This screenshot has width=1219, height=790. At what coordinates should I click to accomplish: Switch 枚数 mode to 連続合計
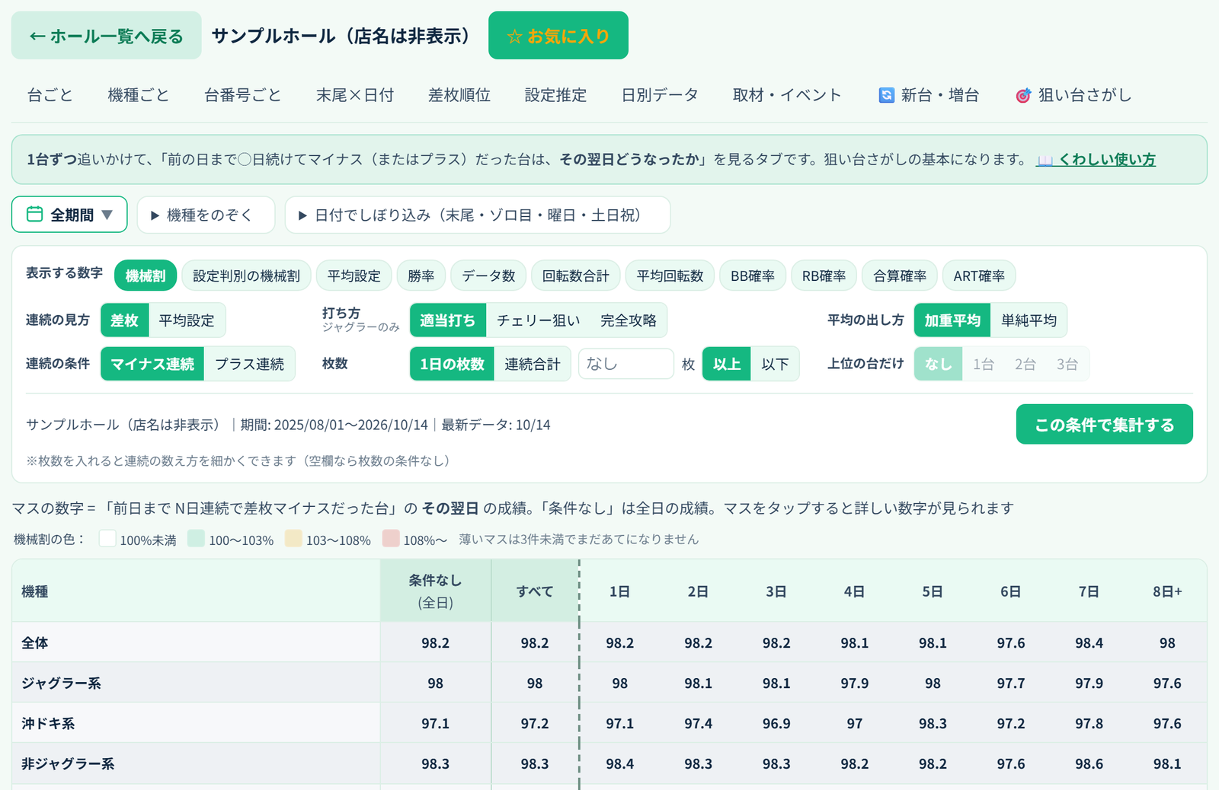click(x=533, y=364)
